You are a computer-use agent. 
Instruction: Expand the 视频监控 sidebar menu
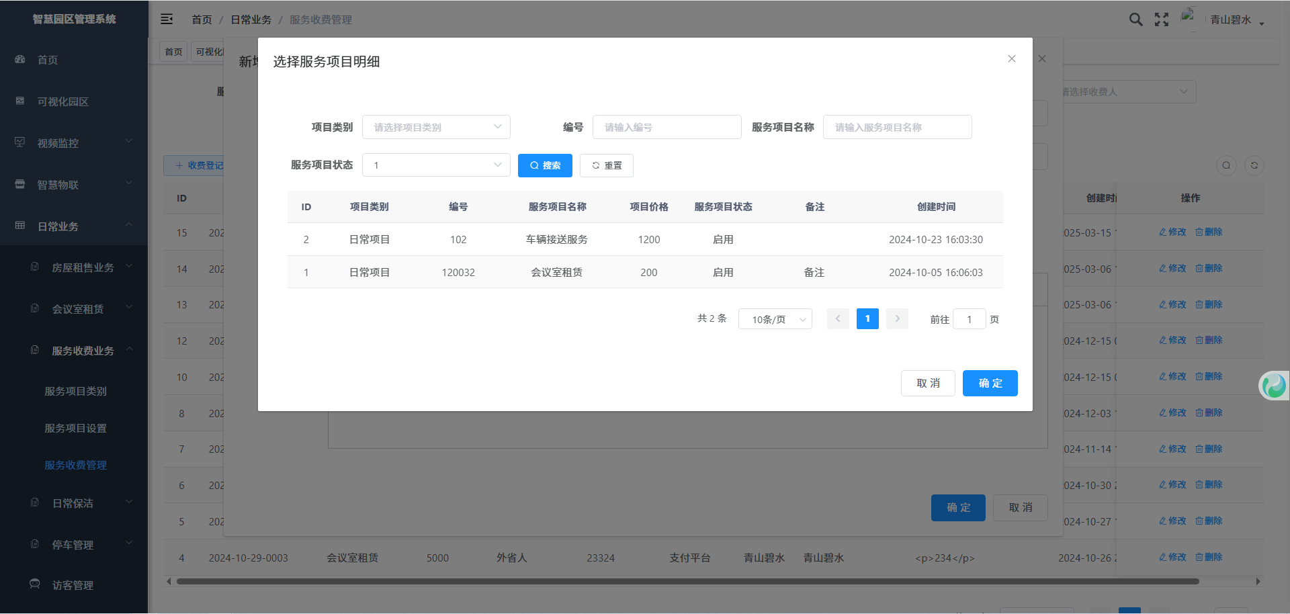[74, 143]
